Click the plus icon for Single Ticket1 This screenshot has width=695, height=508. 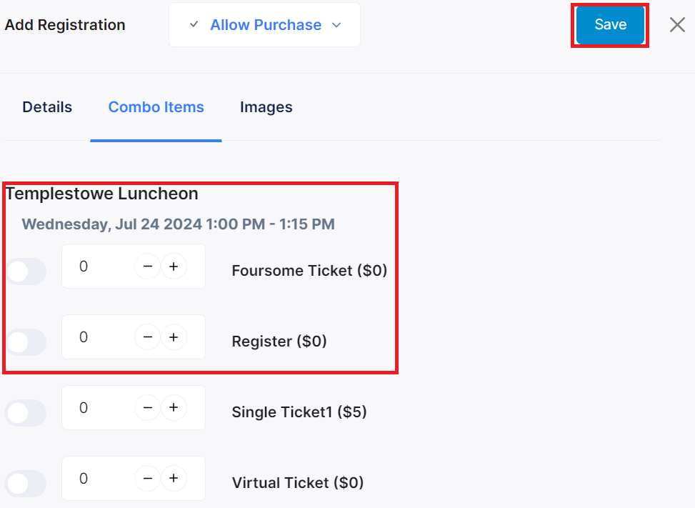[174, 407]
